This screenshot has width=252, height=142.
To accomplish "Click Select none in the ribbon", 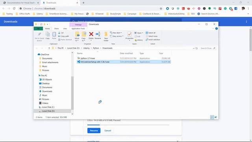I will tap(151, 36).
